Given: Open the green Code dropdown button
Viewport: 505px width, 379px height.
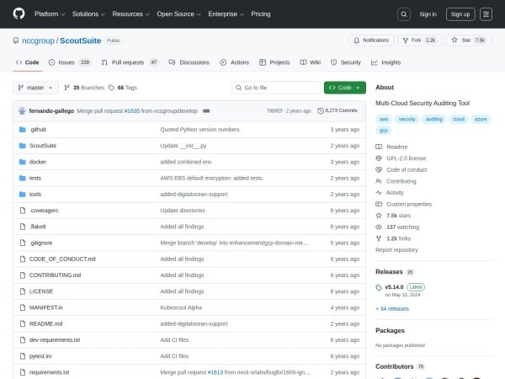Looking at the screenshot, I should point(345,88).
